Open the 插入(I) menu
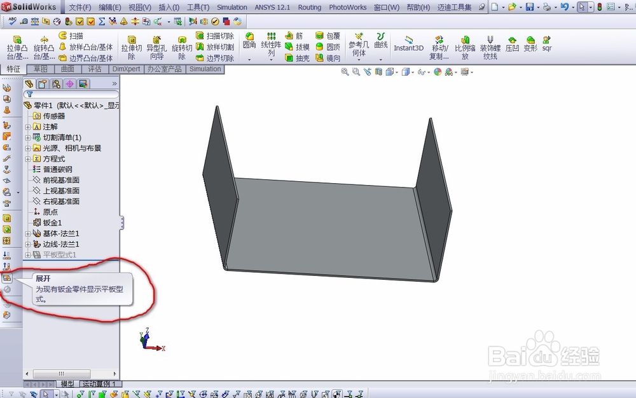636x398 pixels. [169, 7]
